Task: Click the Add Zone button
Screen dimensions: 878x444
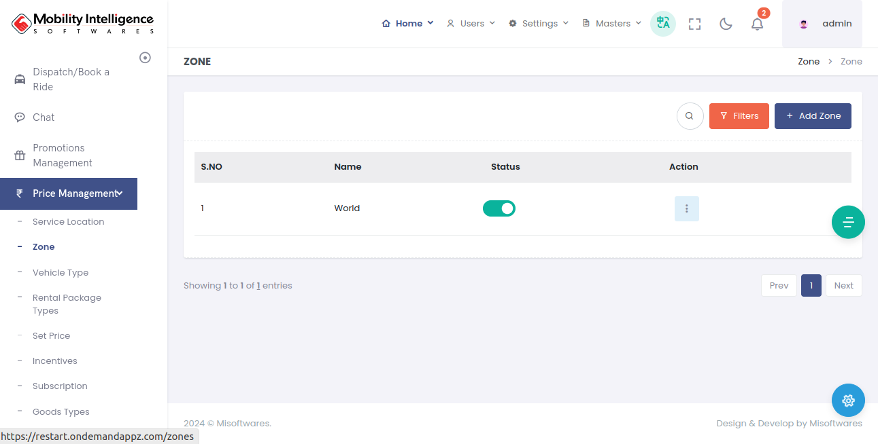Action: point(813,116)
